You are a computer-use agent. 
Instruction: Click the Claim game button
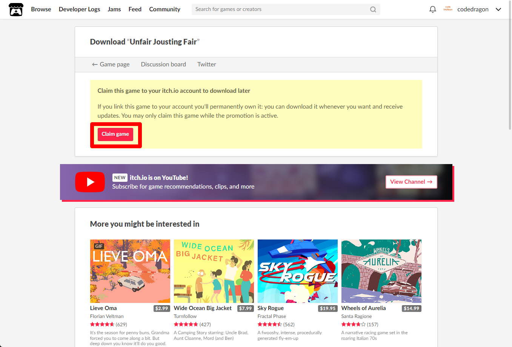pos(115,134)
